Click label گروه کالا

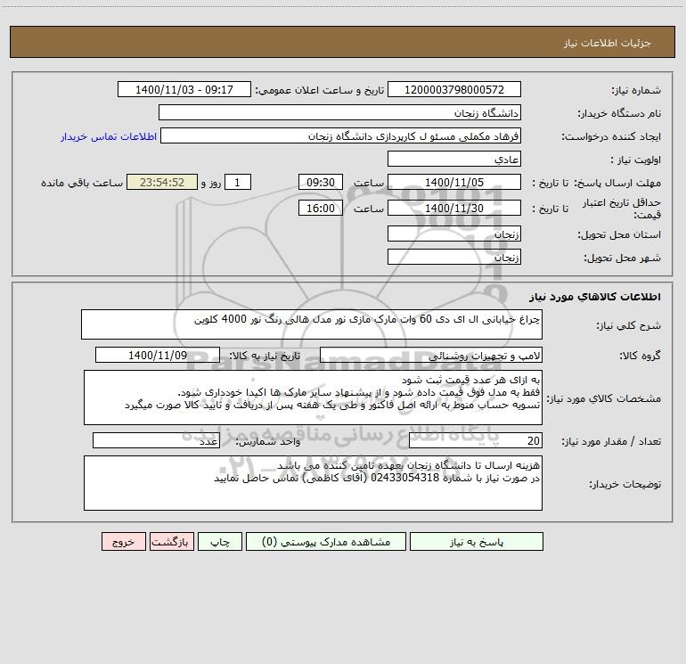click(640, 356)
